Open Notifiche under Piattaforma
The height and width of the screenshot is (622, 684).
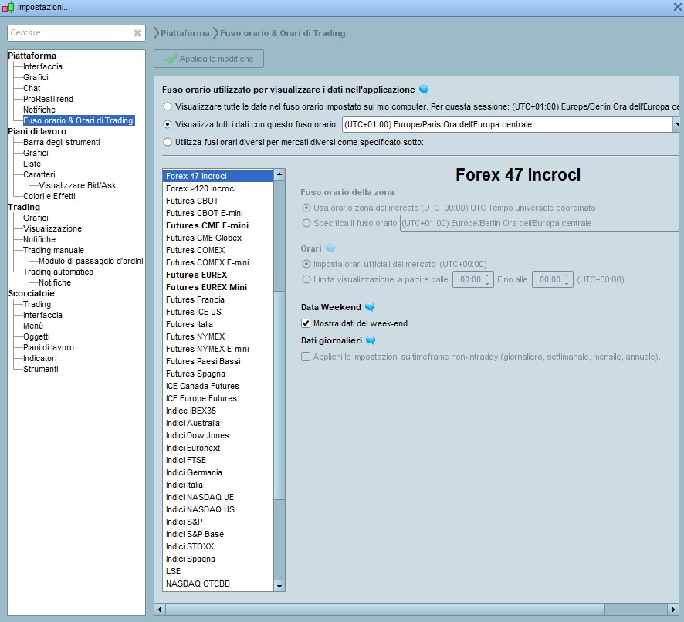(x=39, y=110)
